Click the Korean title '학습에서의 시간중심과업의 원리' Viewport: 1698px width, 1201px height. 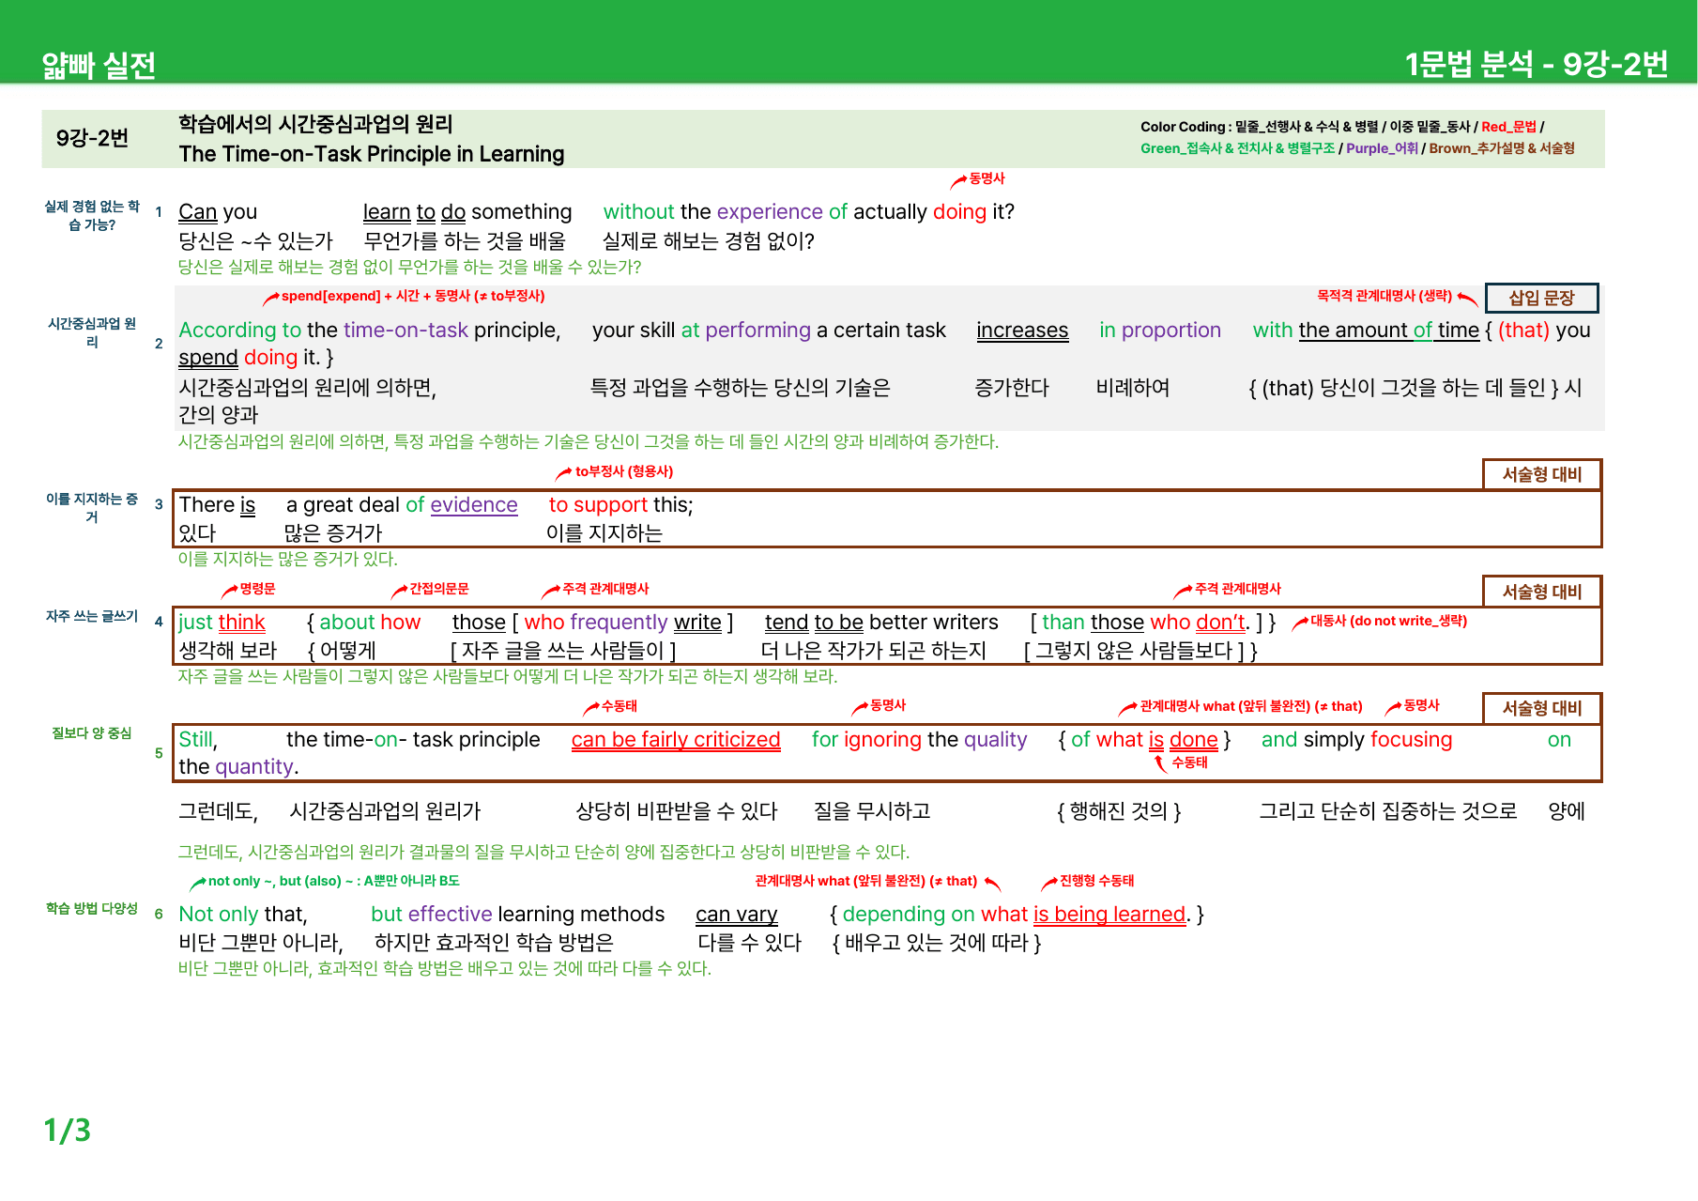click(315, 124)
